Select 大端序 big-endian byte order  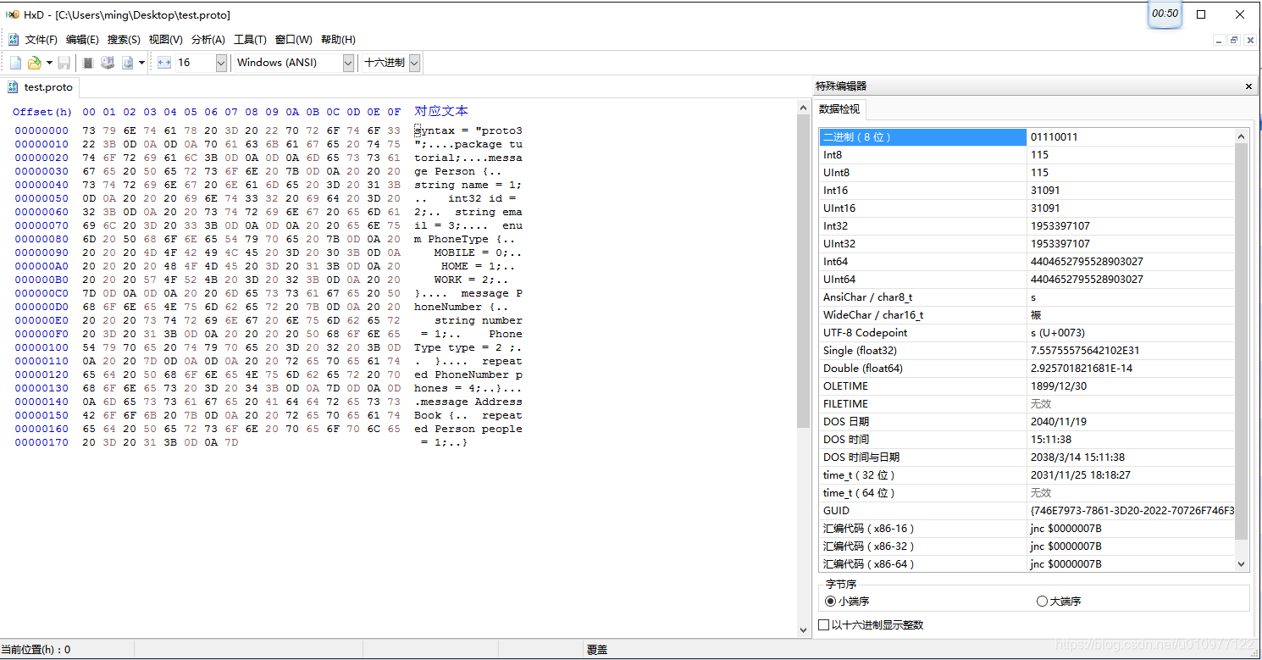(1059, 601)
